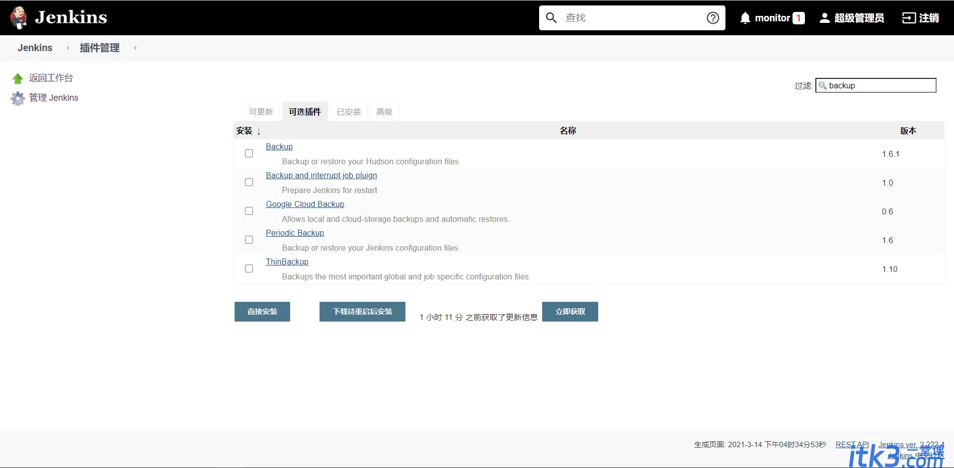
Task: Focus the 过滤 filter field containing backup
Action: coord(876,85)
